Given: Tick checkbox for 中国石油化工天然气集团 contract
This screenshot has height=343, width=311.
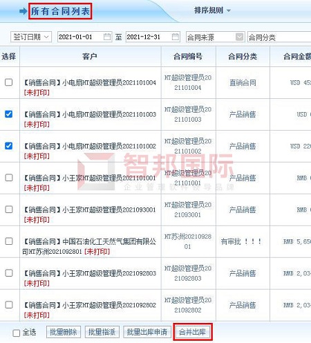Looking at the screenshot, I should 9,241.
